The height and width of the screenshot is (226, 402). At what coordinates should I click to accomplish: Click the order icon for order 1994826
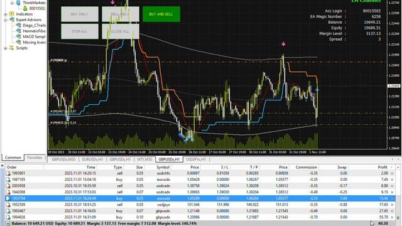(x=8, y=217)
